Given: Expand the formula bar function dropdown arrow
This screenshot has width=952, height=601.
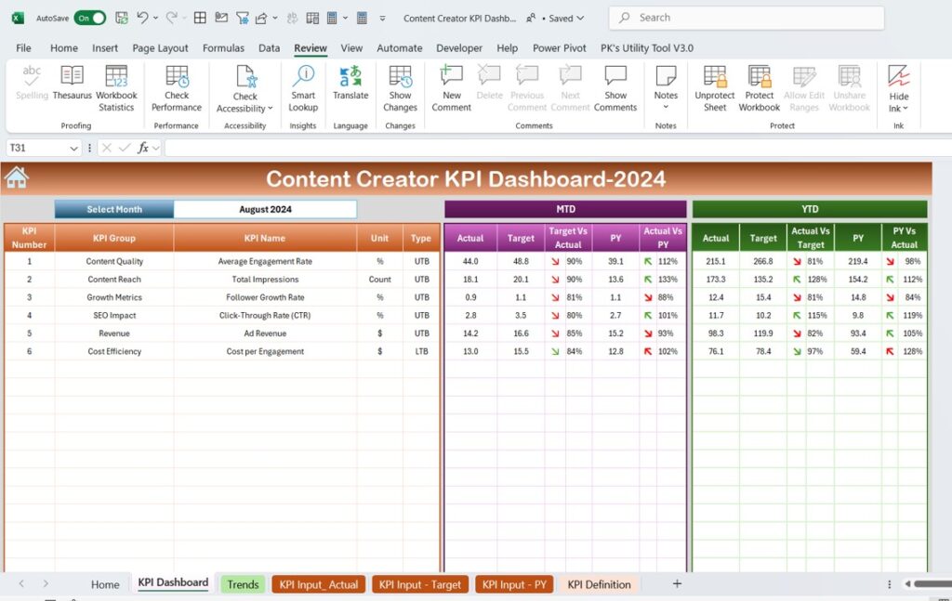Looking at the screenshot, I should pyautogui.click(x=156, y=148).
